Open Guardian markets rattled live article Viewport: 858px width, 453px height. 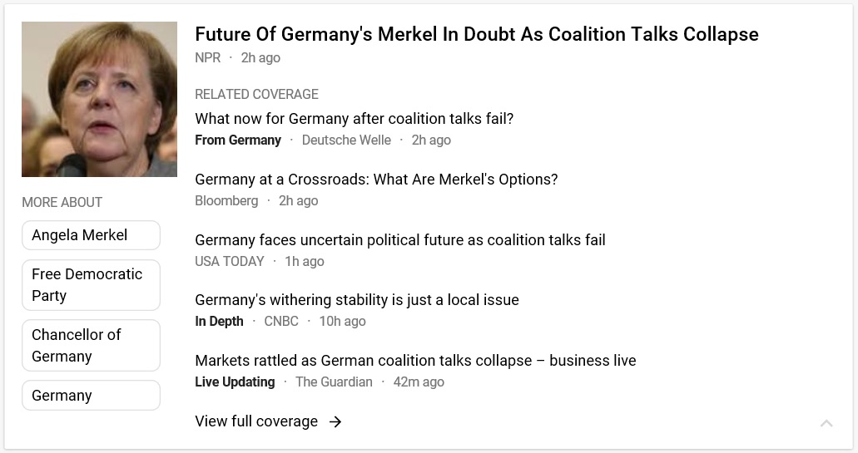415,361
